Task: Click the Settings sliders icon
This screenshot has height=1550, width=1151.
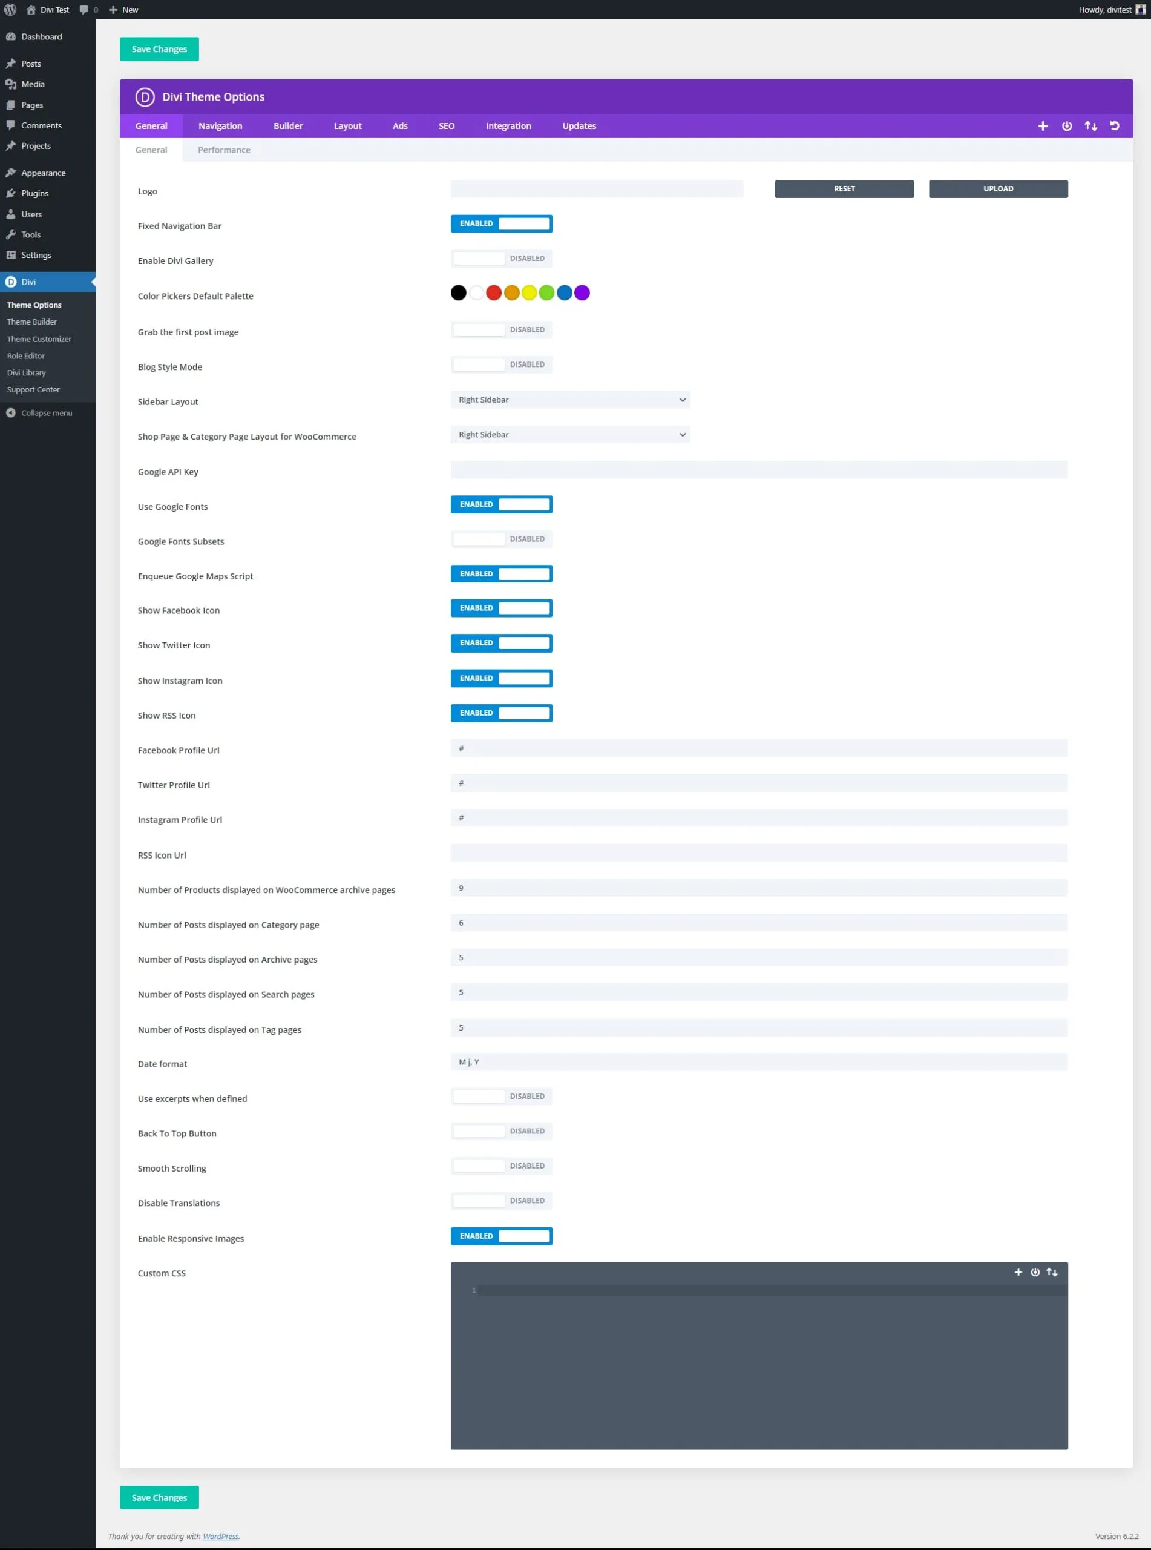Action: click(x=11, y=255)
